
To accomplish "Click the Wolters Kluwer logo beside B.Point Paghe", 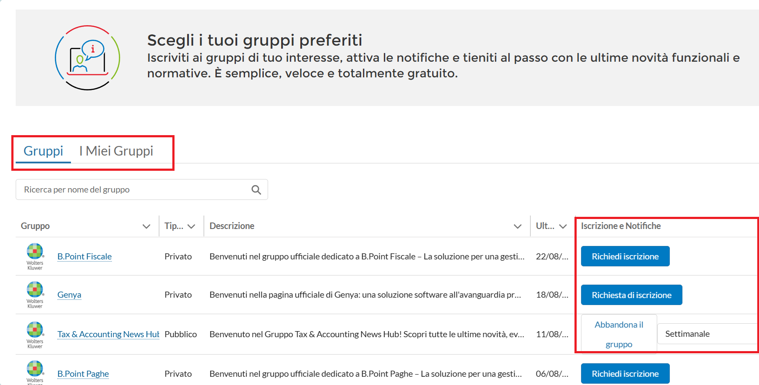I will [35, 372].
